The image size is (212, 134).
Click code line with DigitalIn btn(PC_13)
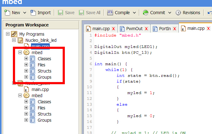[123, 53]
